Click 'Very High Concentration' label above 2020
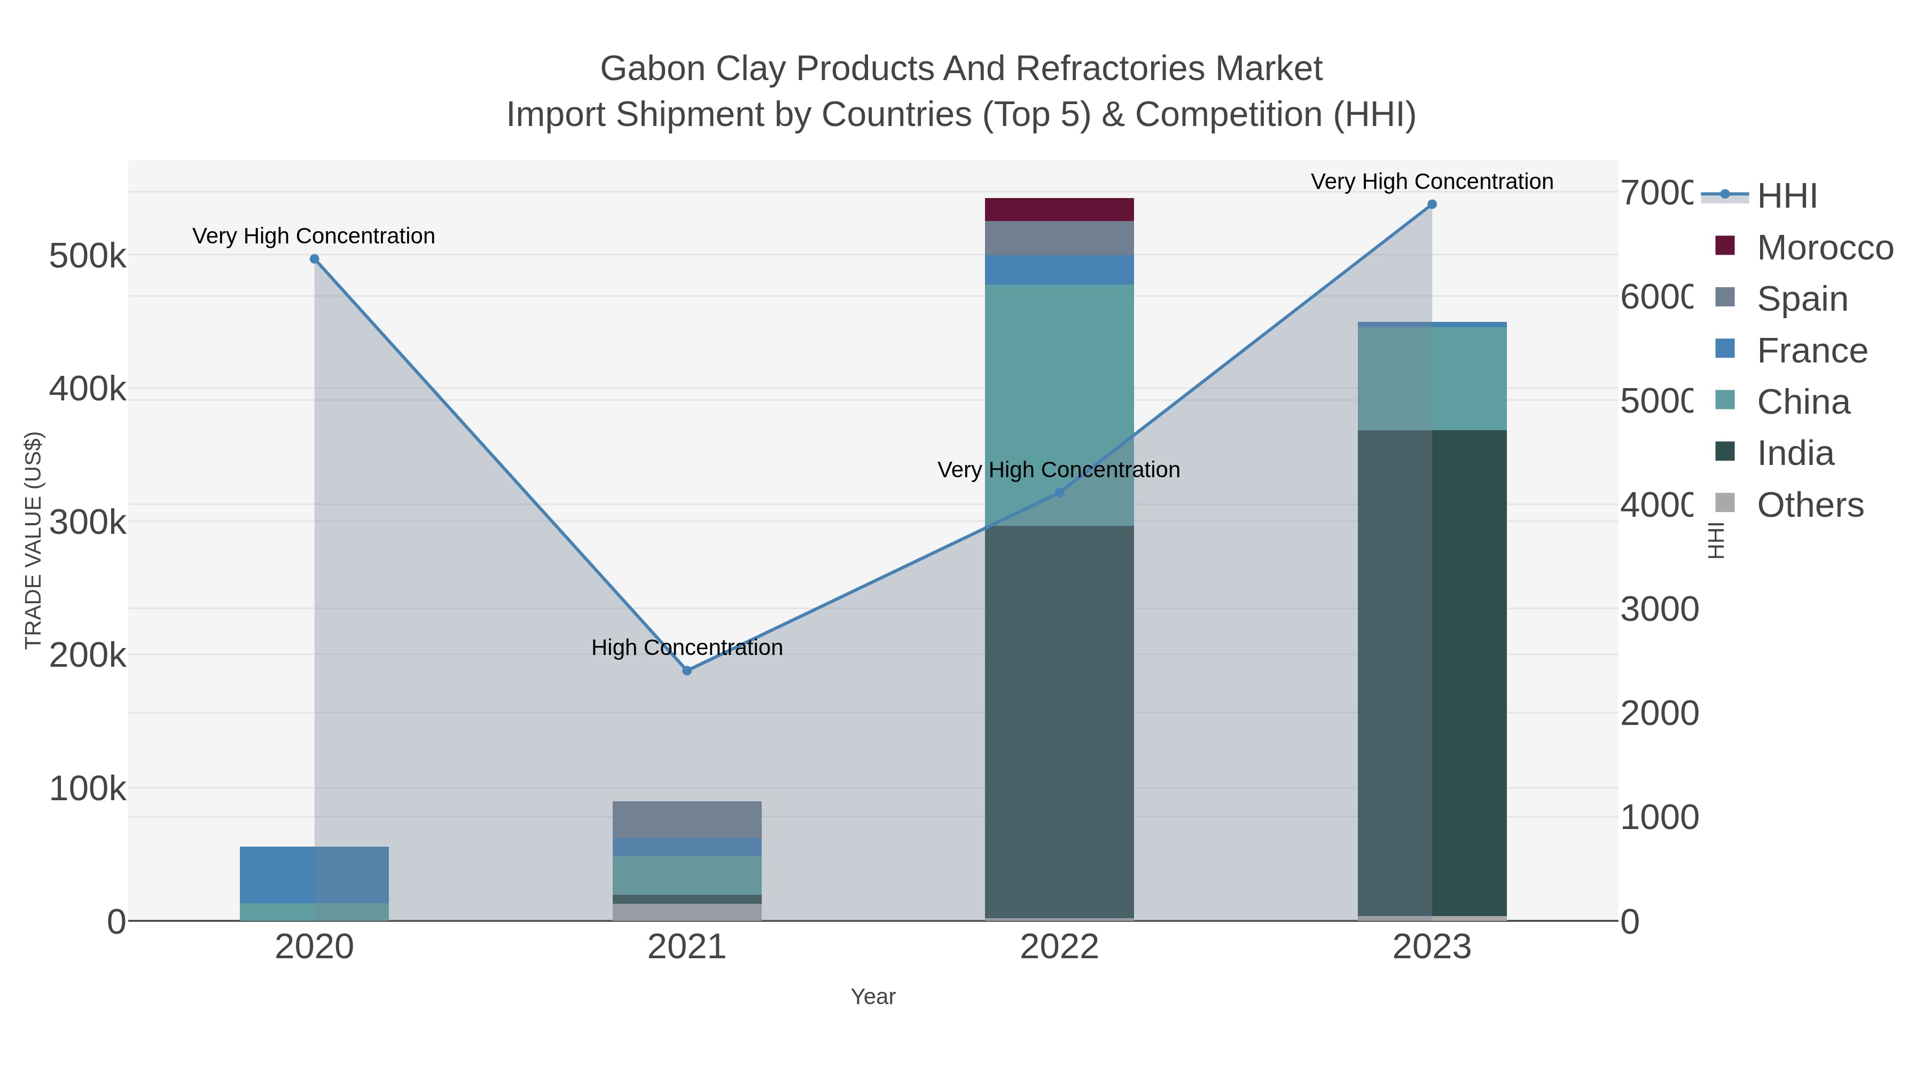The width and height of the screenshot is (1923, 1081). point(314,236)
